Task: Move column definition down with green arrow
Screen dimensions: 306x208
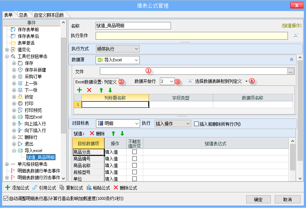Action: click(110, 90)
